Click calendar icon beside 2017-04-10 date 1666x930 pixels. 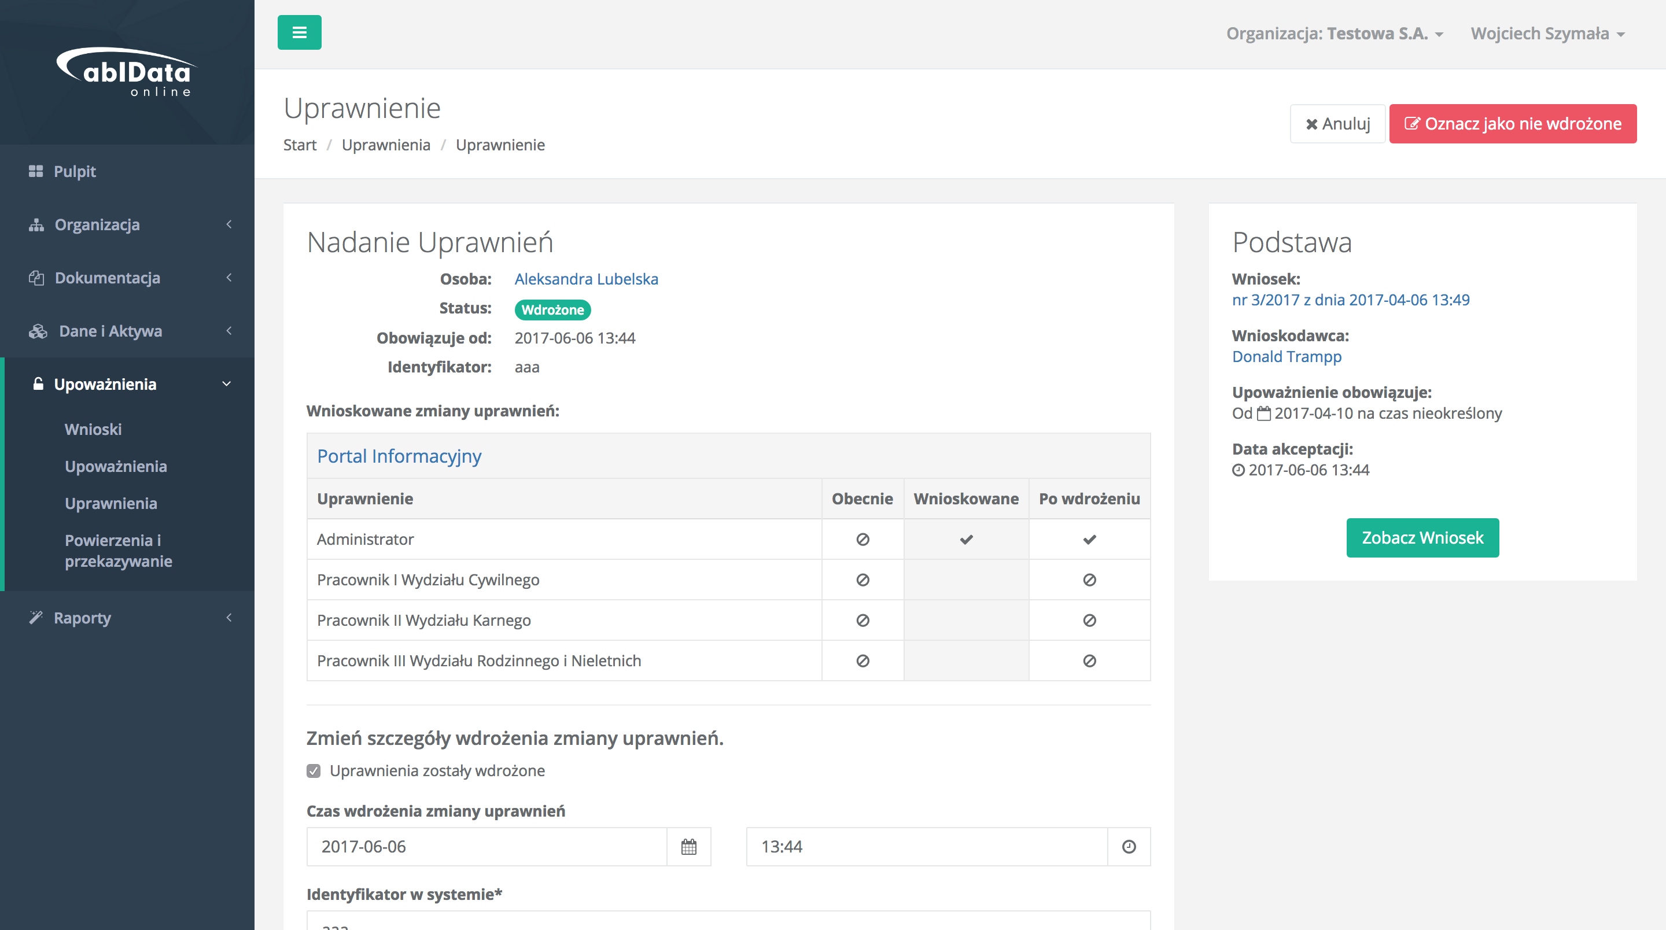coord(1264,414)
